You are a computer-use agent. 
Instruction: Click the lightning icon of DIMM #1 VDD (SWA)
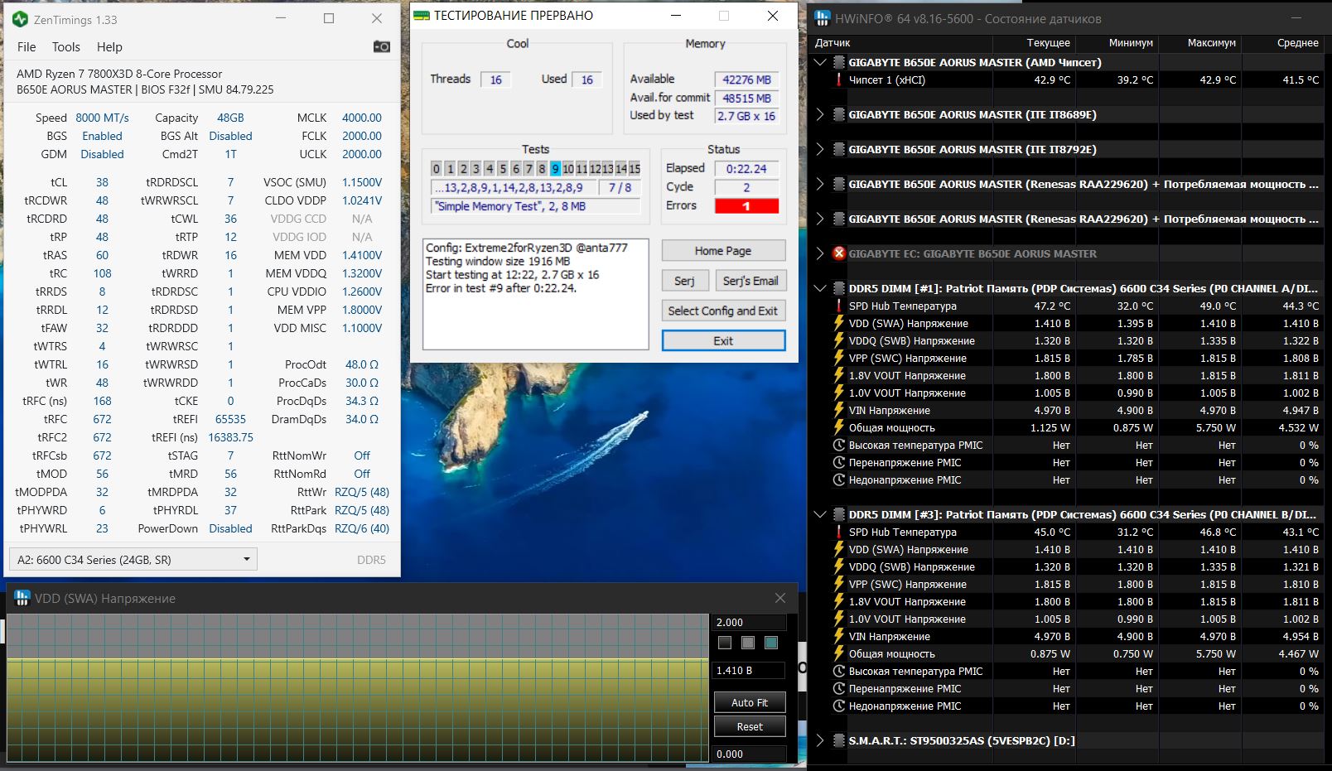coord(838,324)
